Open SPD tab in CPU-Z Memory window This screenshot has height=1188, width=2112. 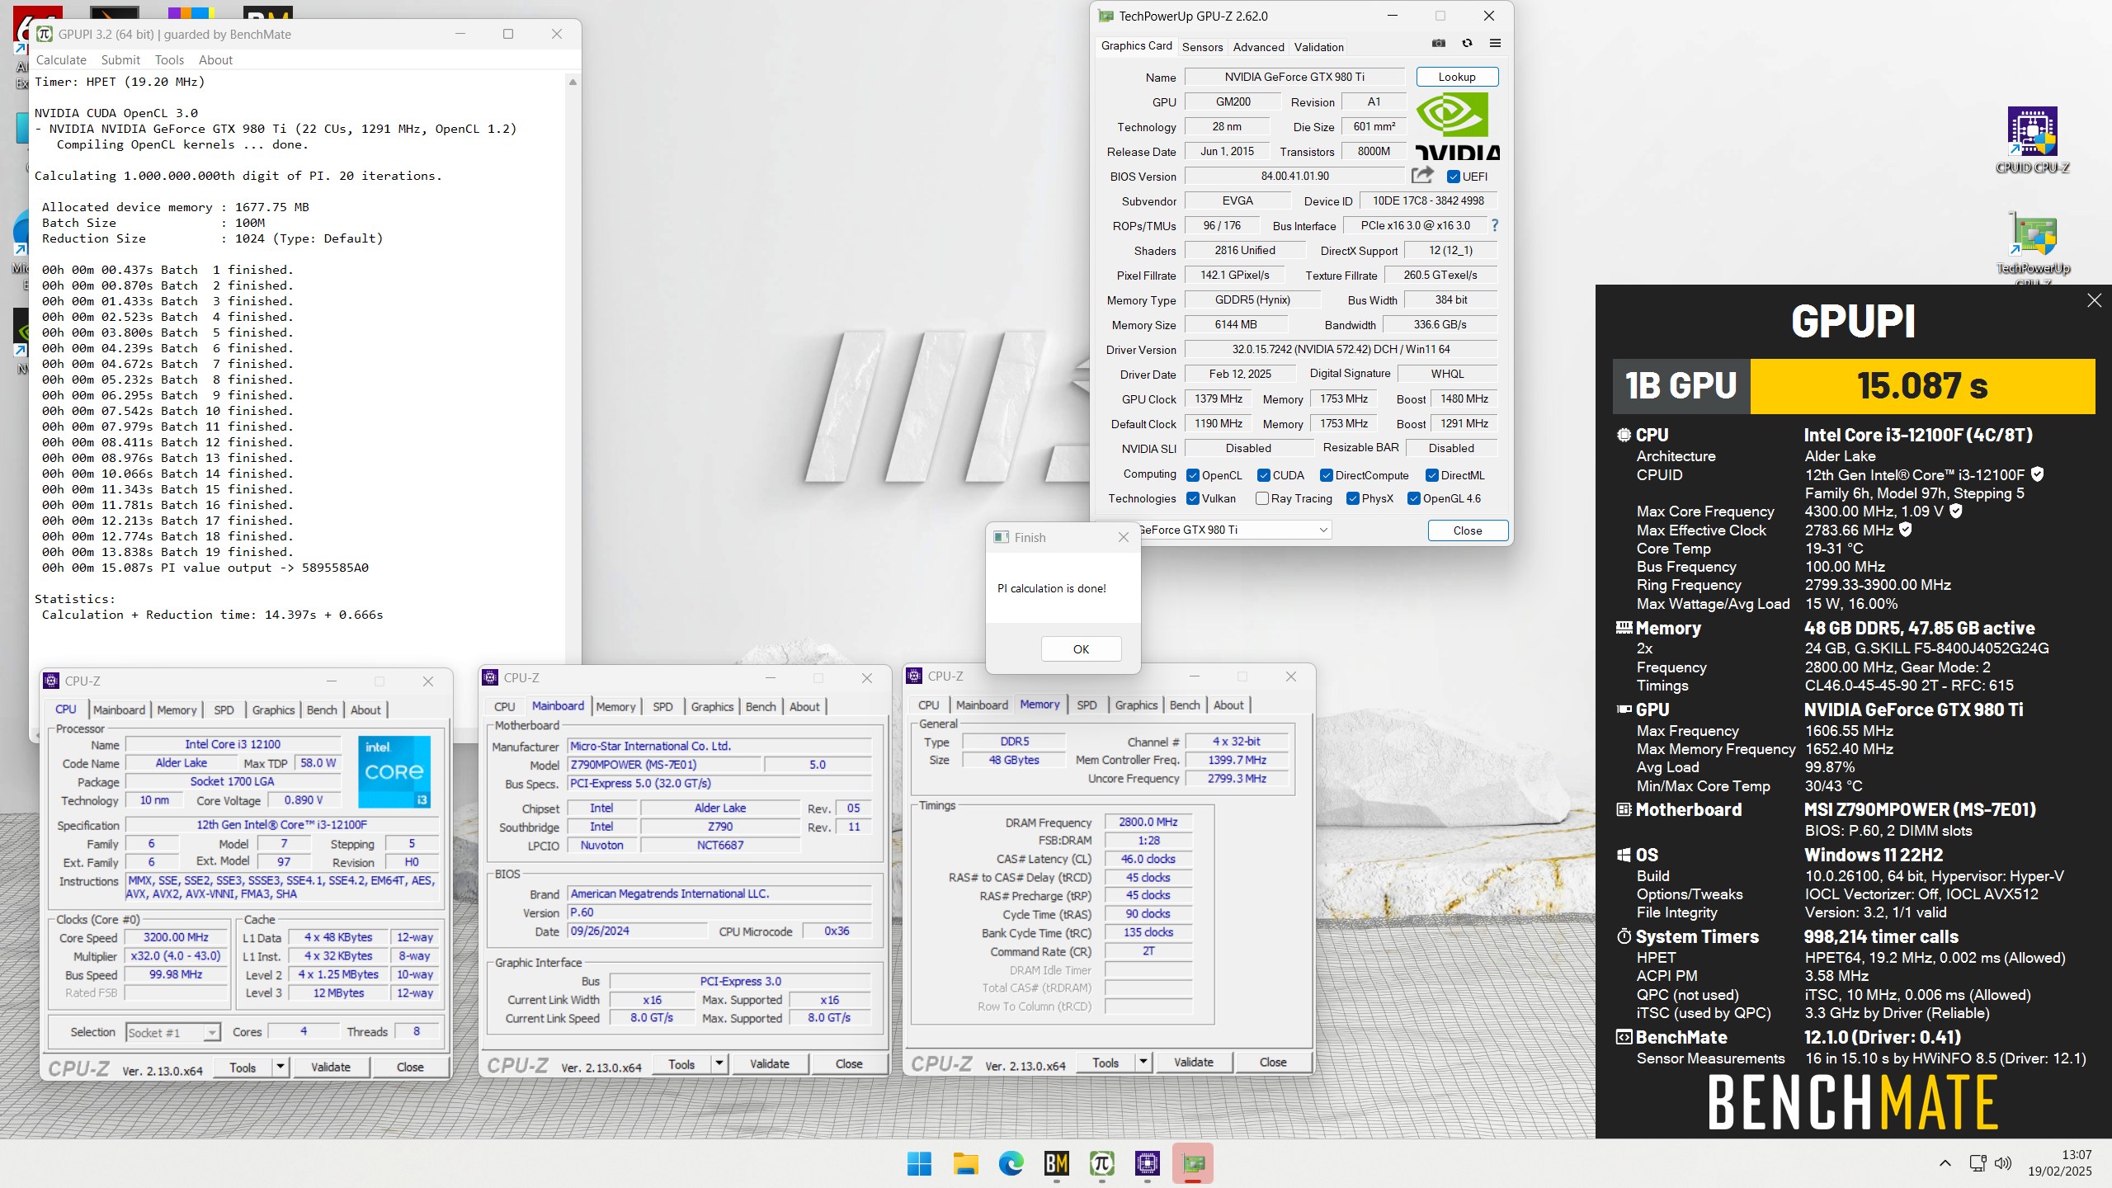coord(1087,705)
